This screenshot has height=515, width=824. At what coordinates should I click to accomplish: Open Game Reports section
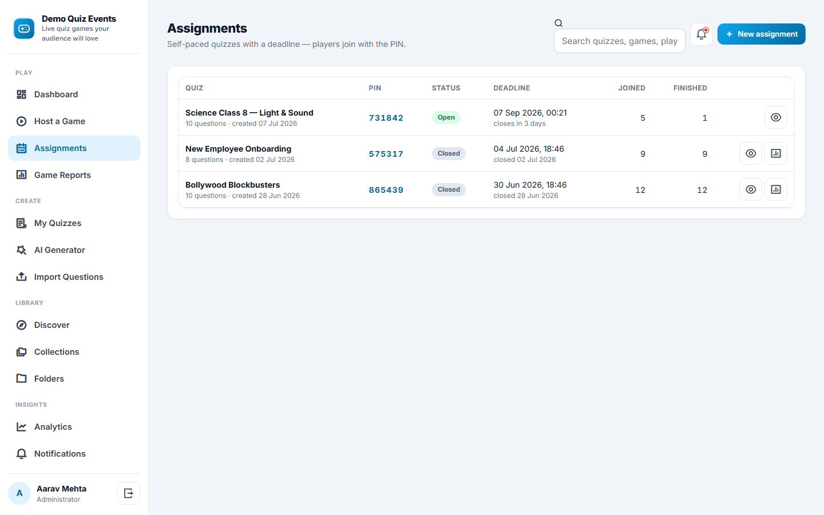click(74, 175)
